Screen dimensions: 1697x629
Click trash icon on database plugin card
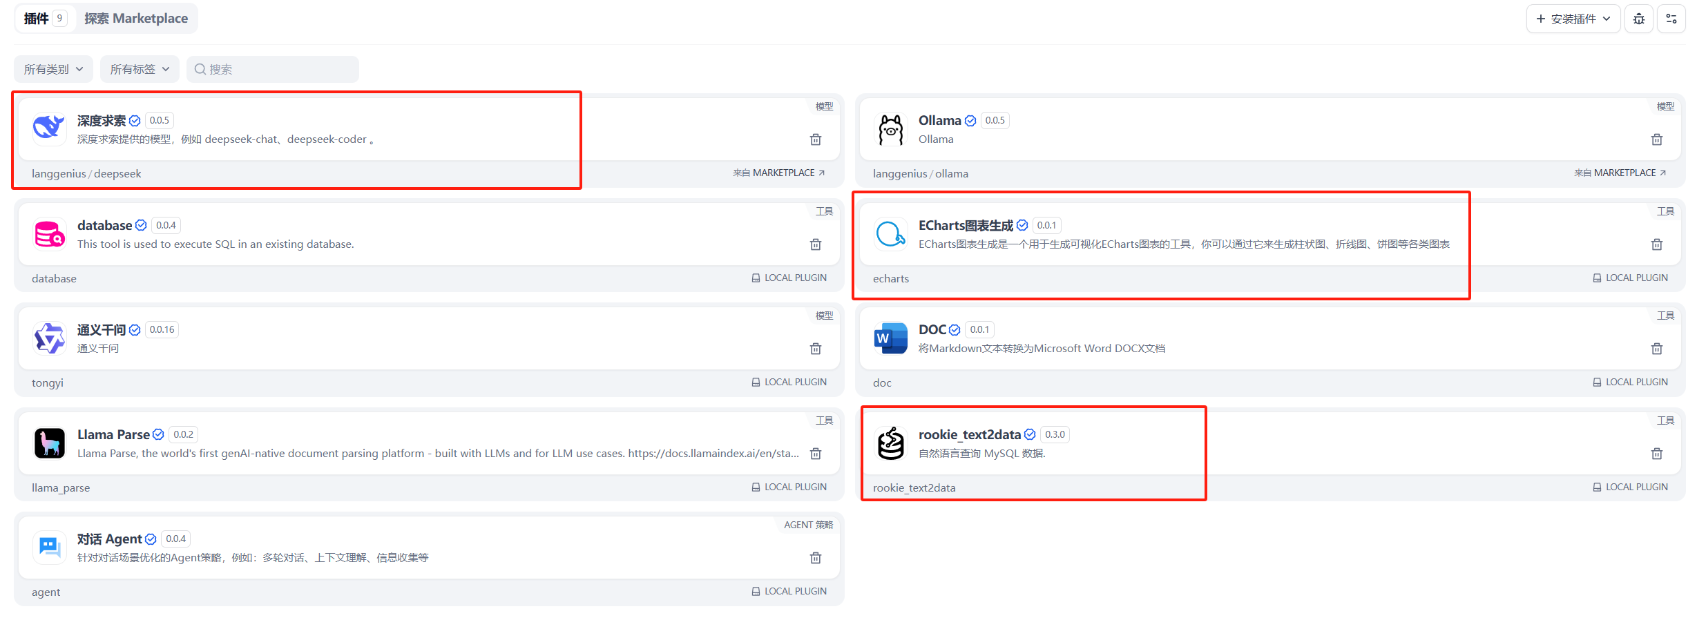(816, 244)
